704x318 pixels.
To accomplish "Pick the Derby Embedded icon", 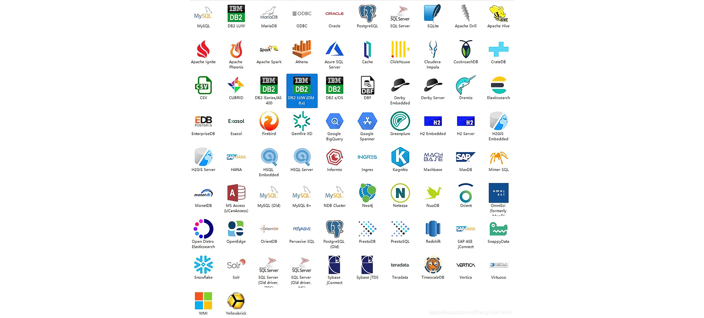I will (x=400, y=86).
